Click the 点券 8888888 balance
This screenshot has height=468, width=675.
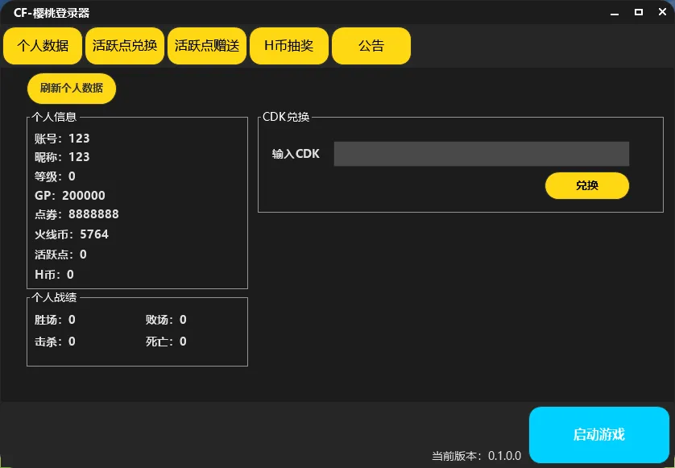[77, 214]
